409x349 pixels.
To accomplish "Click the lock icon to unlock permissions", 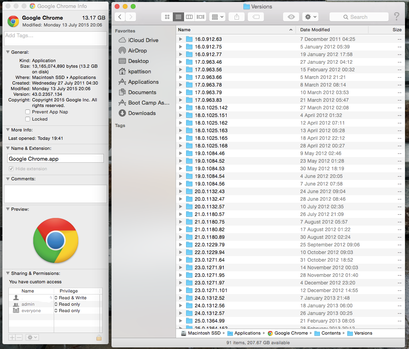I will (99, 338).
